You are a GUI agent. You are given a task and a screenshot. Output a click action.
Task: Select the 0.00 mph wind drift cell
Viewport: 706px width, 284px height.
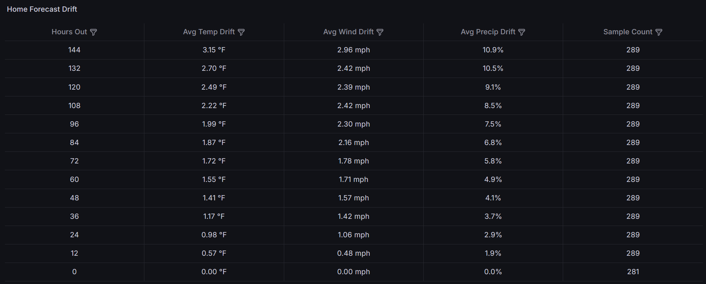[354, 272]
